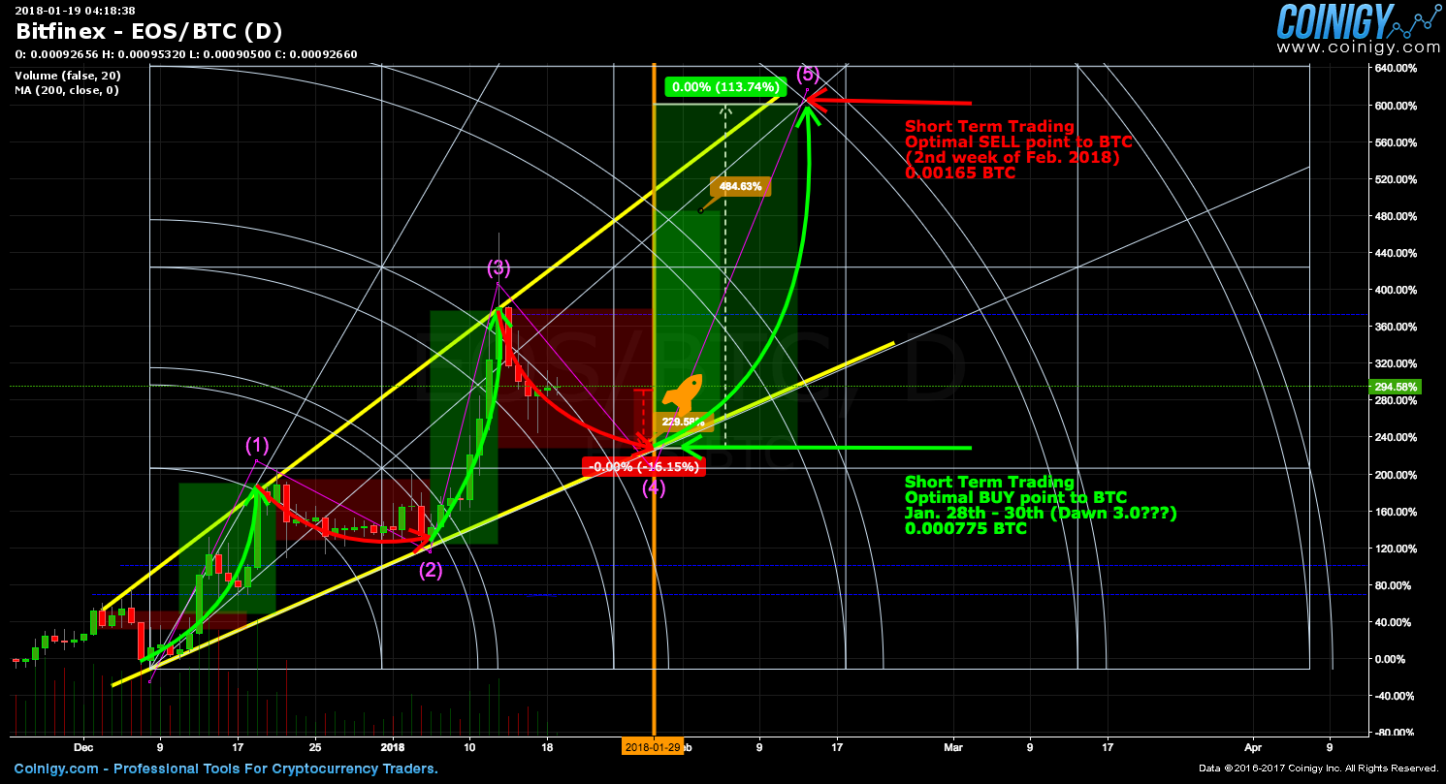This screenshot has height=784, width=1446.
Task: Click the red Optimal SELL point to BTC text
Action: pos(1018,142)
